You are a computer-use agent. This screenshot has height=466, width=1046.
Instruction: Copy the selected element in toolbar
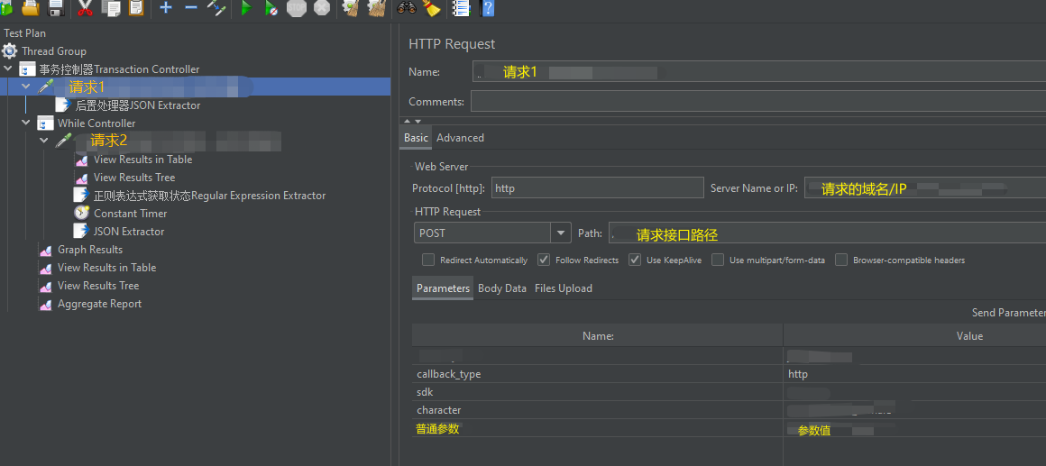(x=110, y=7)
